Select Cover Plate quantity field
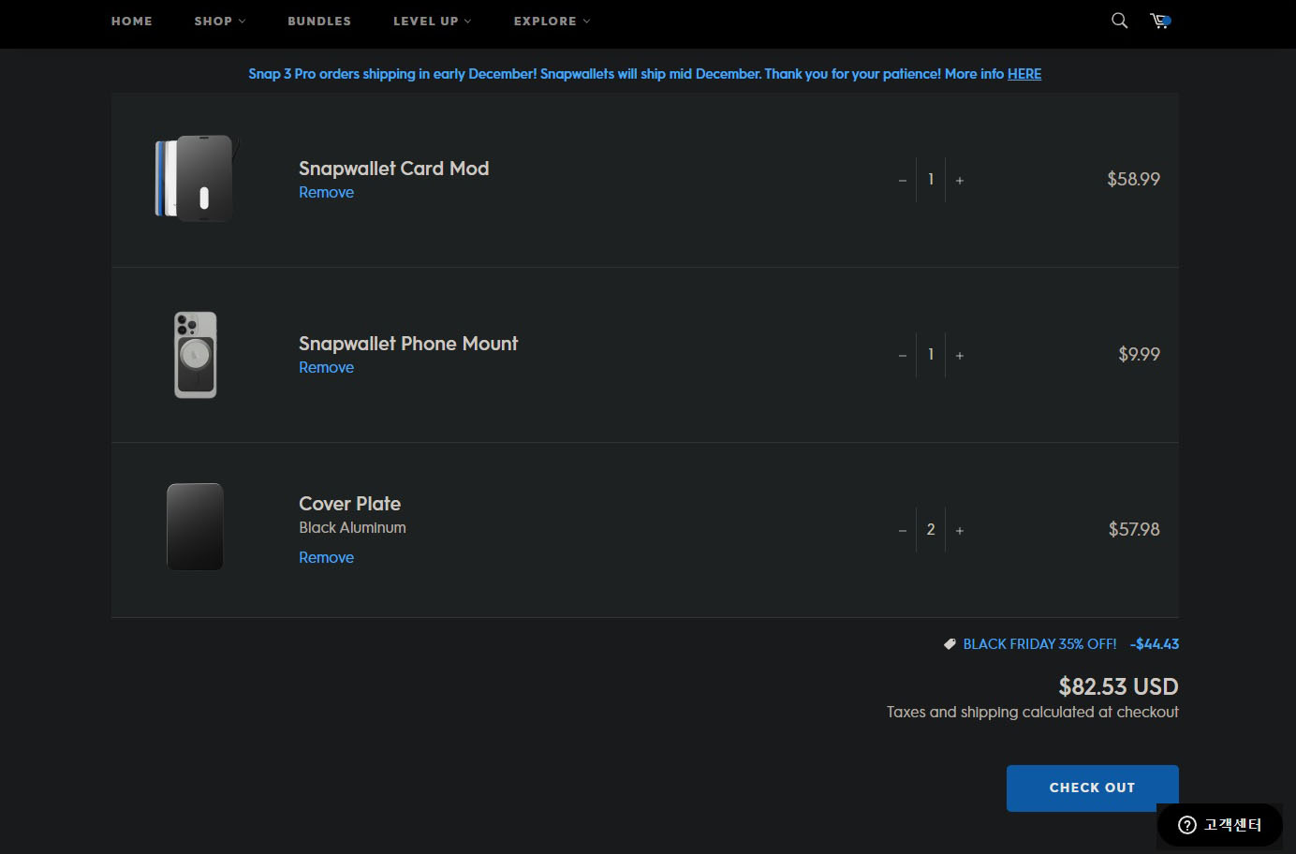Image resolution: width=1296 pixels, height=854 pixels. click(x=931, y=530)
